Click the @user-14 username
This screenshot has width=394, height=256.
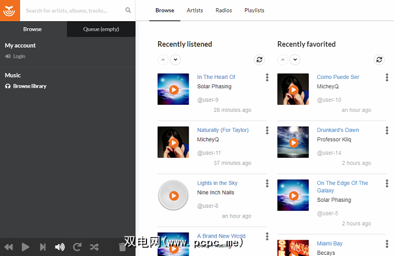coord(329,153)
